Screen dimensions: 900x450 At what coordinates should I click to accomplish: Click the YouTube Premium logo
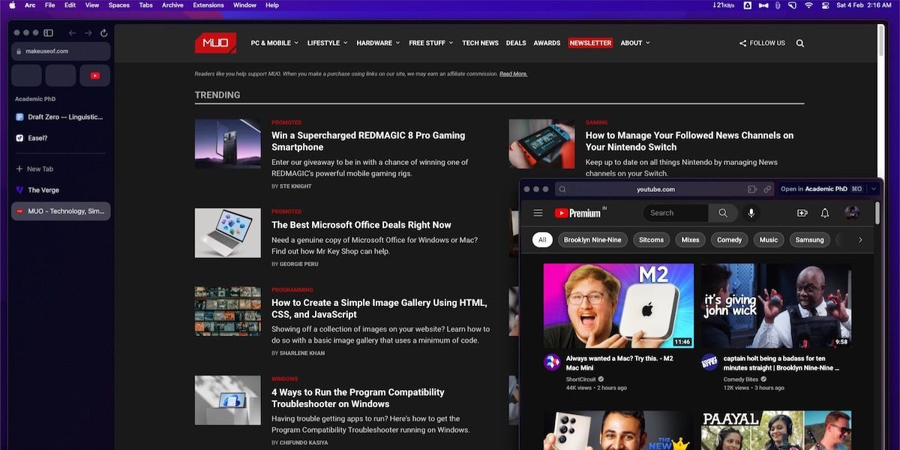(x=577, y=213)
